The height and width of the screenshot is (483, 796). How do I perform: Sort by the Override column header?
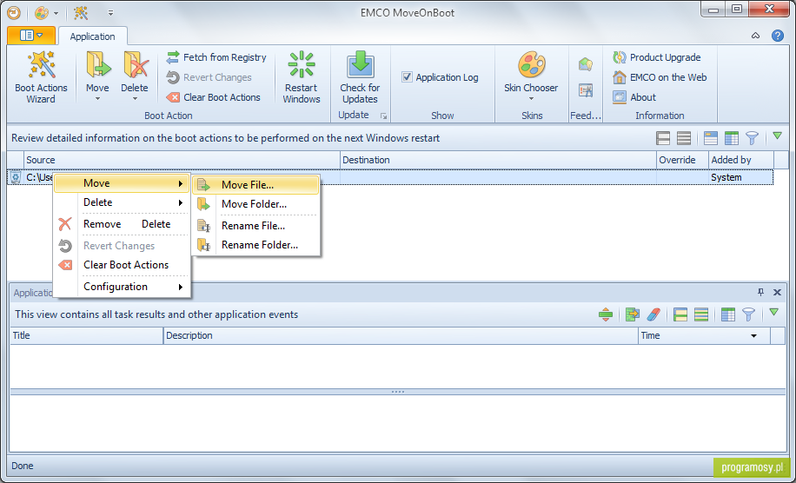682,160
